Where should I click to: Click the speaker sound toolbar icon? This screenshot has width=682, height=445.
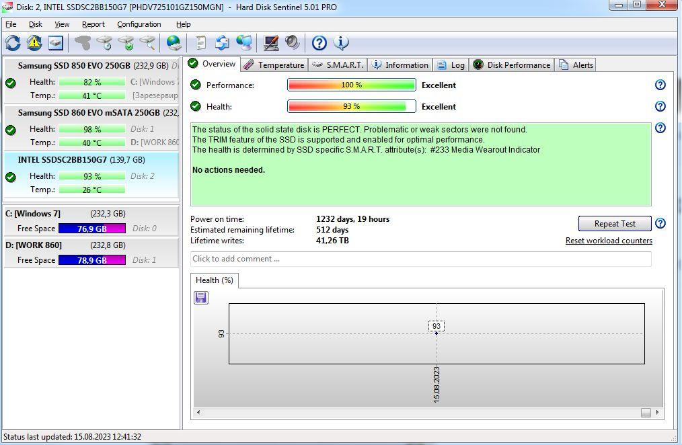293,42
